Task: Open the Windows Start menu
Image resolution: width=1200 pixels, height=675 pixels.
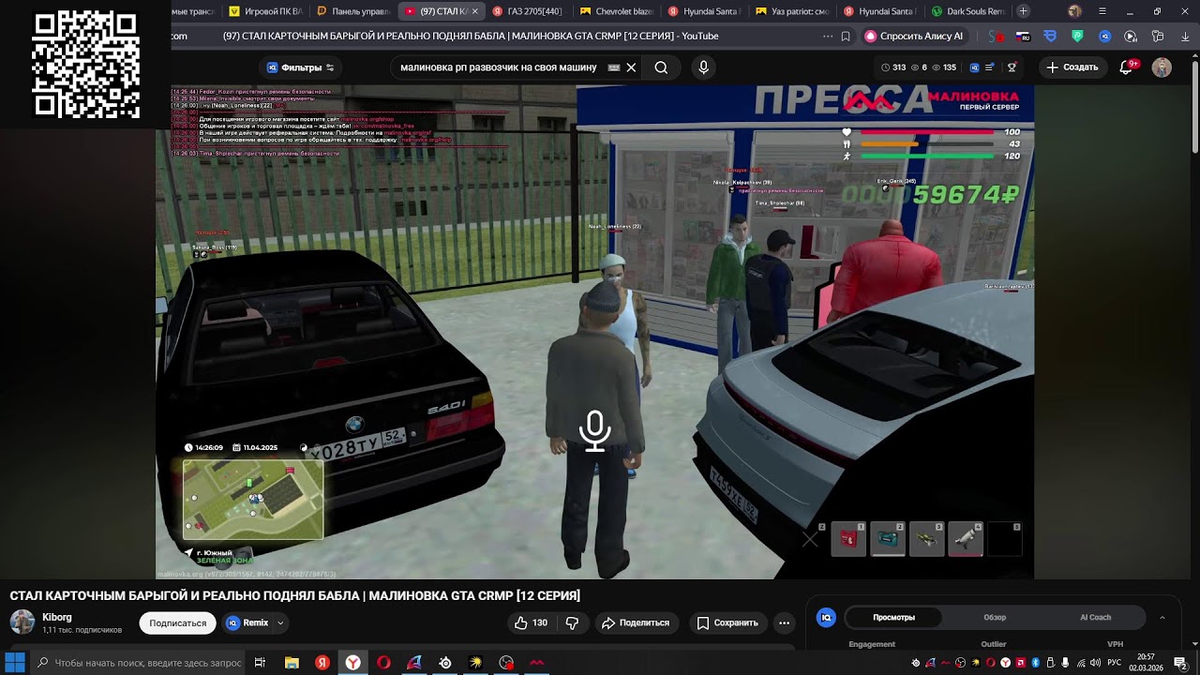Action: coord(15,663)
